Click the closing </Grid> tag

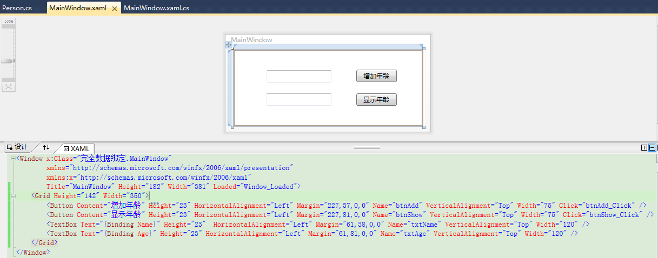44,243
